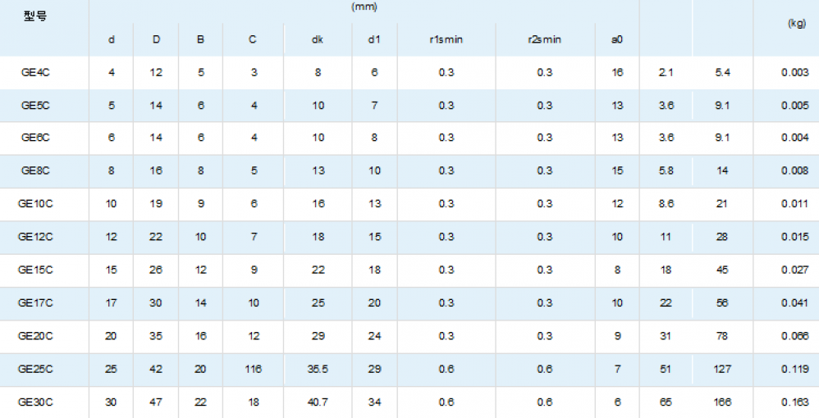This screenshot has width=819, height=418.
Task: Click the 40.7 dk value for GE30C
Action: coord(318,402)
